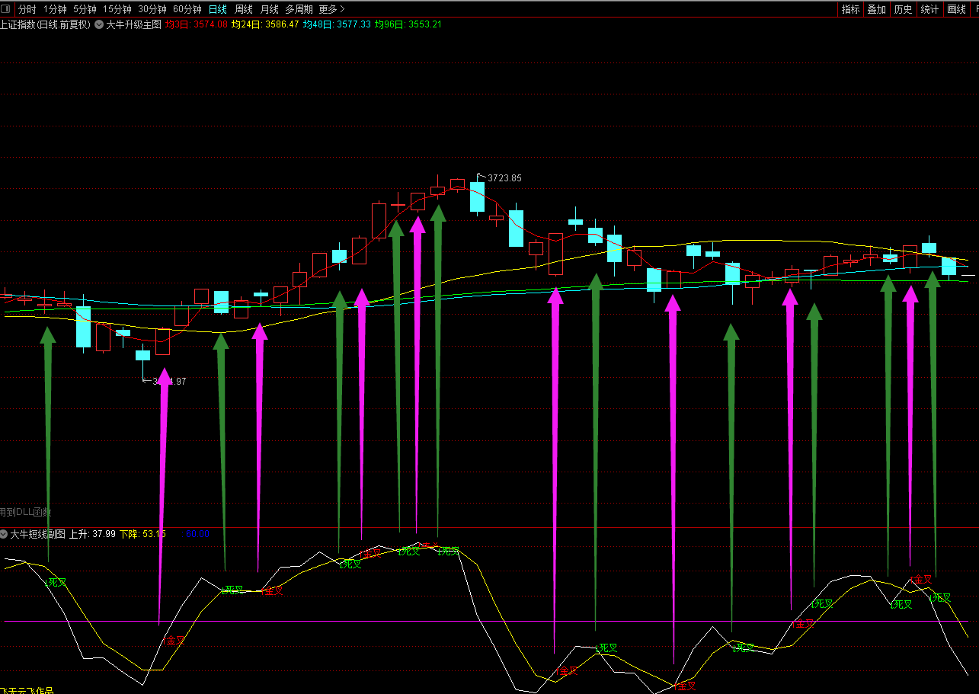
Task: Switch to the 周线 weekly chart
Action: tap(244, 9)
